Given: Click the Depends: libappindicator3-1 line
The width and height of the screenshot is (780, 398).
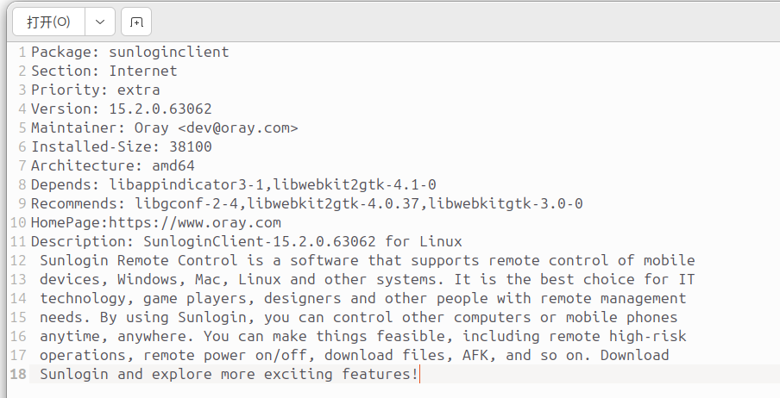Looking at the screenshot, I should click(234, 184).
